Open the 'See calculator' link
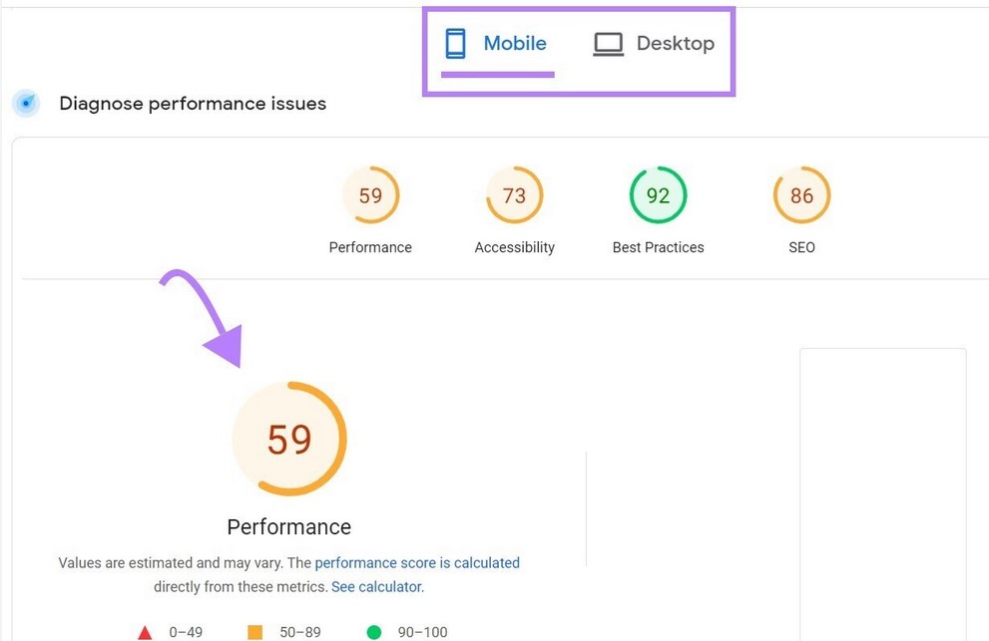This screenshot has height=641, width=989. click(x=376, y=587)
